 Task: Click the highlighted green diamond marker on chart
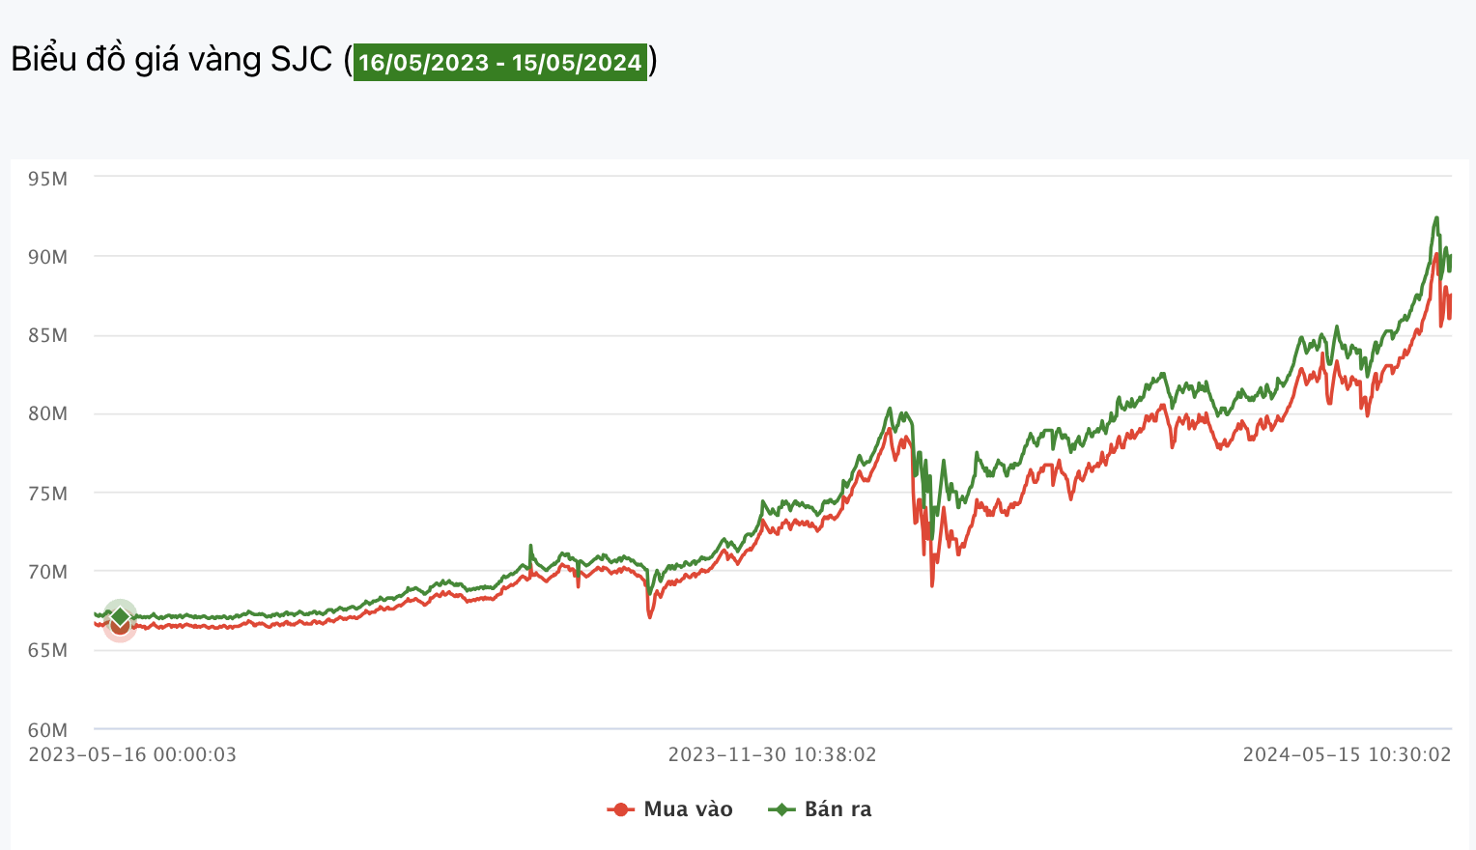[120, 615]
